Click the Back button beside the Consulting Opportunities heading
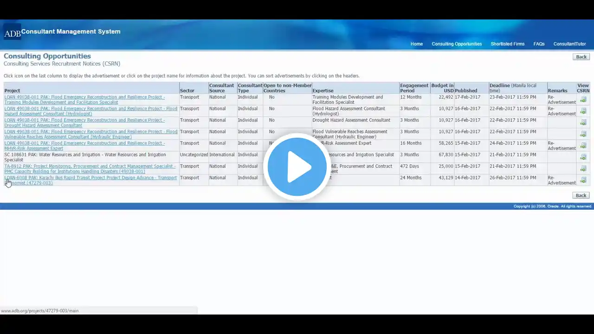Viewport: 594px width, 334px height. [581, 57]
